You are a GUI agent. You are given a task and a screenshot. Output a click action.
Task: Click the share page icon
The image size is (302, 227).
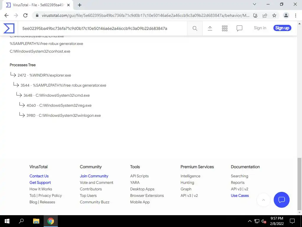click(x=265, y=15)
